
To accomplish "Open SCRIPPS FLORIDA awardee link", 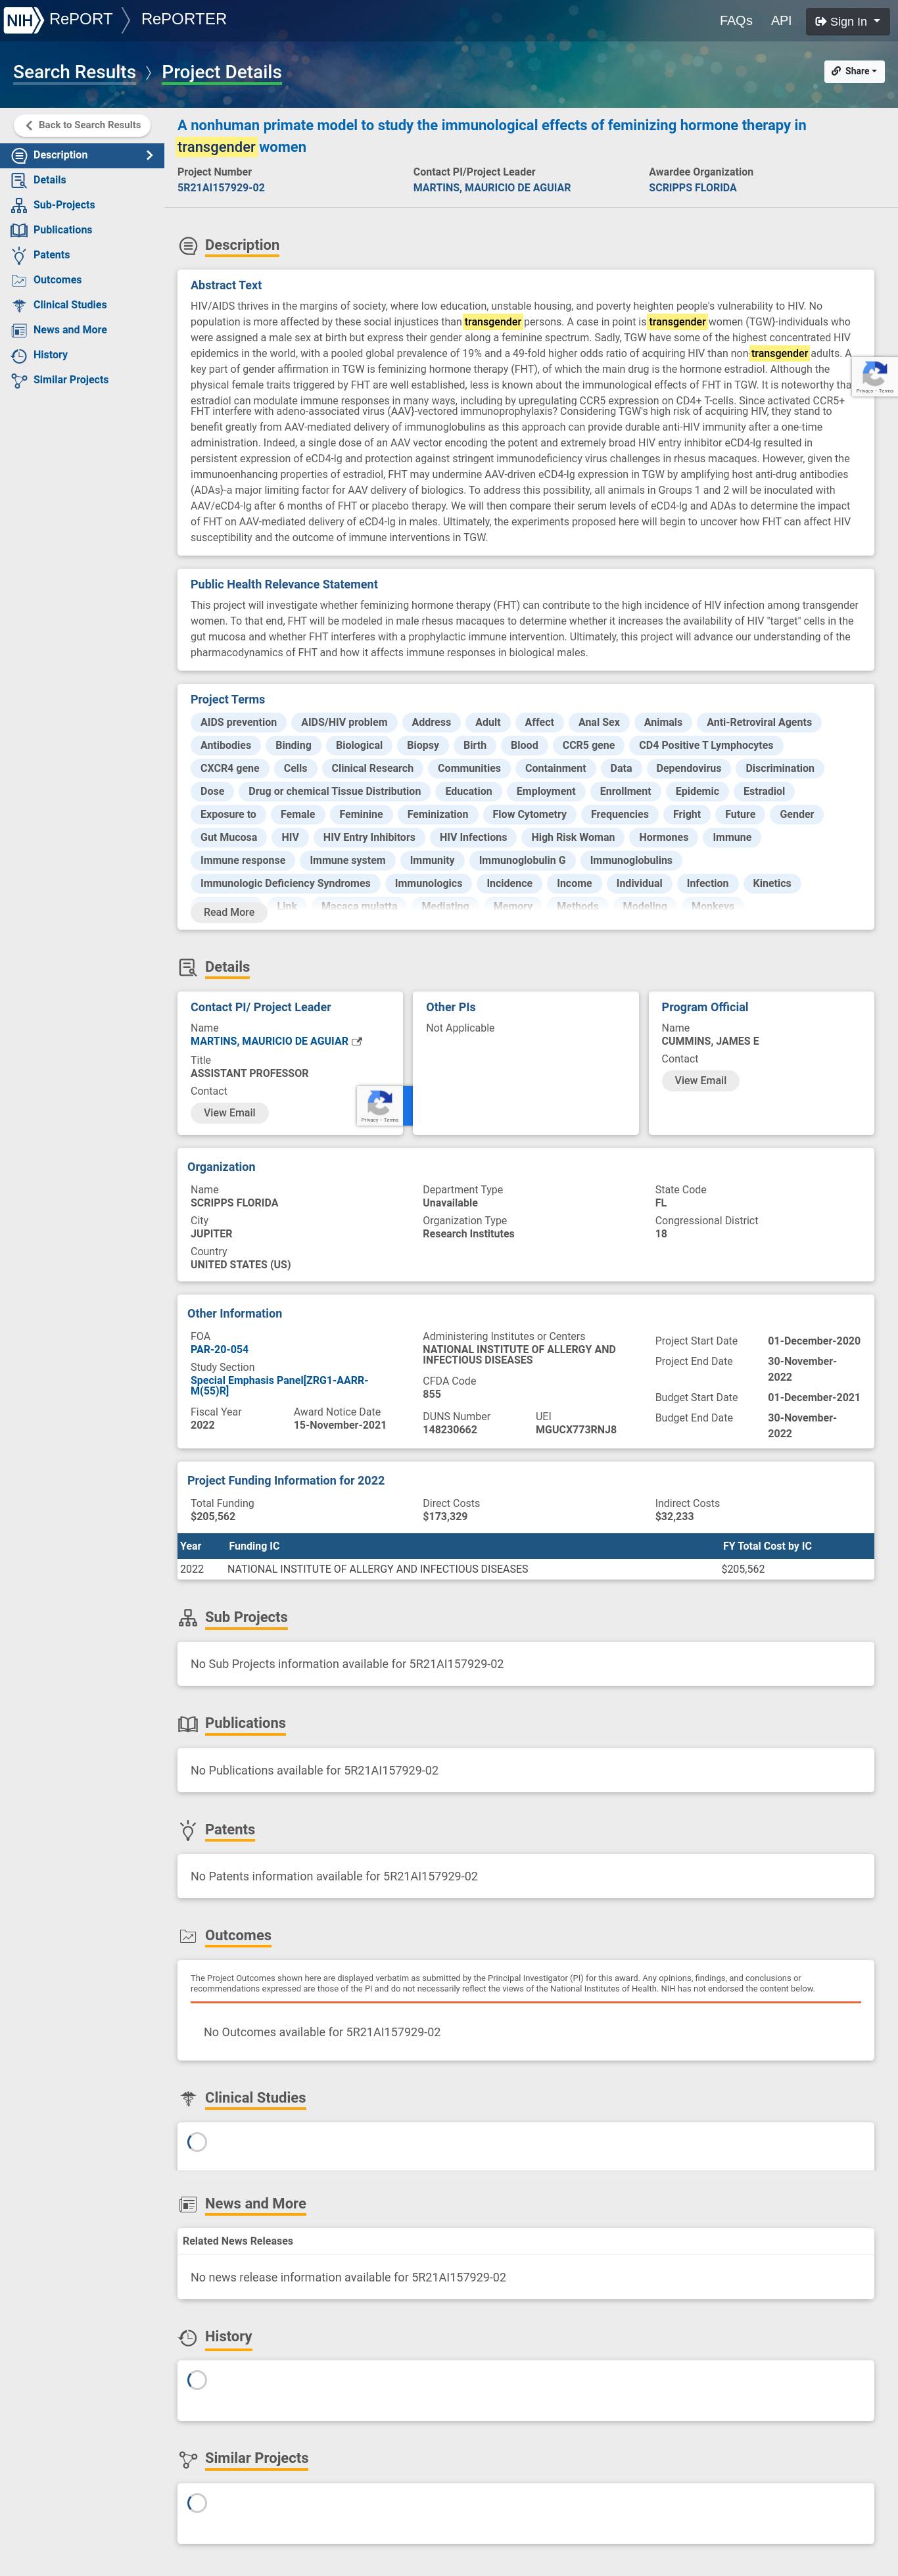I will 692,188.
